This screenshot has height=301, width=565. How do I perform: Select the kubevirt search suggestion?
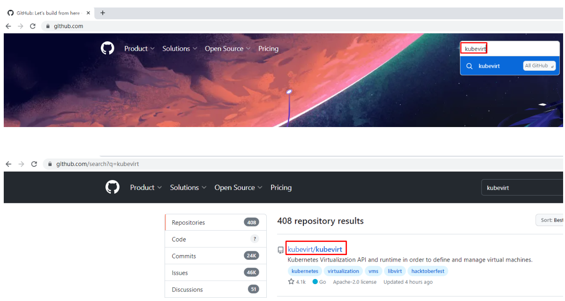(x=510, y=66)
